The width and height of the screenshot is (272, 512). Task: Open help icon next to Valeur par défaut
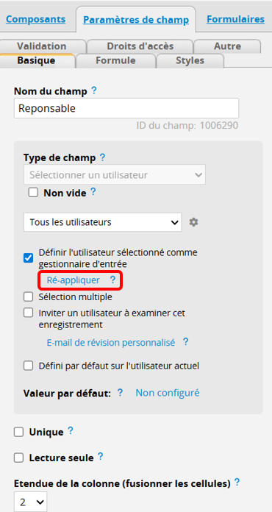pyautogui.click(x=120, y=393)
